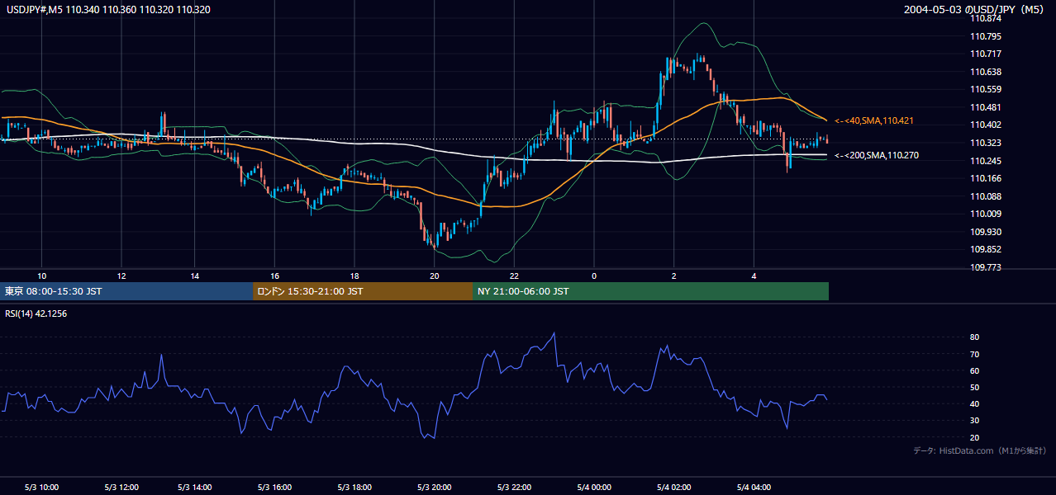The width and height of the screenshot is (1056, 495).
Task: Click hour label 10 under price chart
Action: pos(42,276)
